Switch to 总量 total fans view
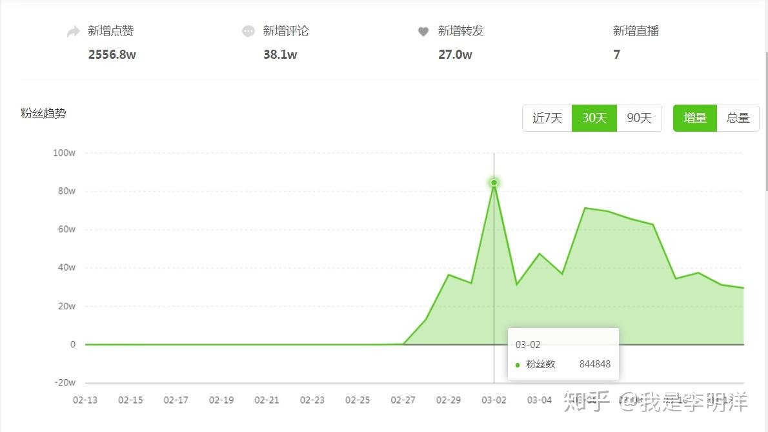768x432 pixels. tap(738, 118)
